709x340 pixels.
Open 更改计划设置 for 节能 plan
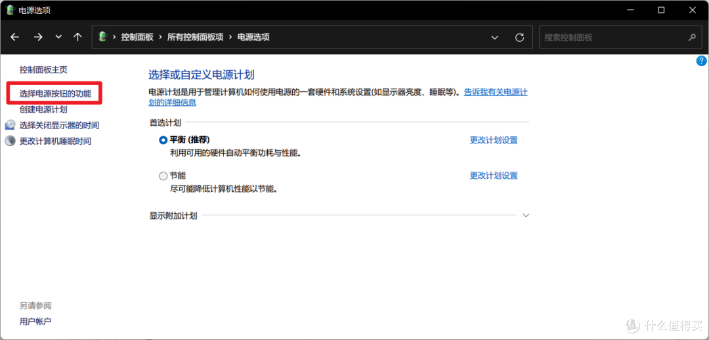[494, 176]
